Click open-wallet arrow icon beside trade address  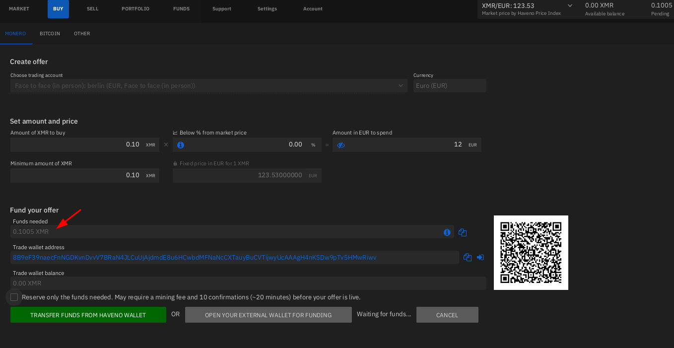[480, 257]
